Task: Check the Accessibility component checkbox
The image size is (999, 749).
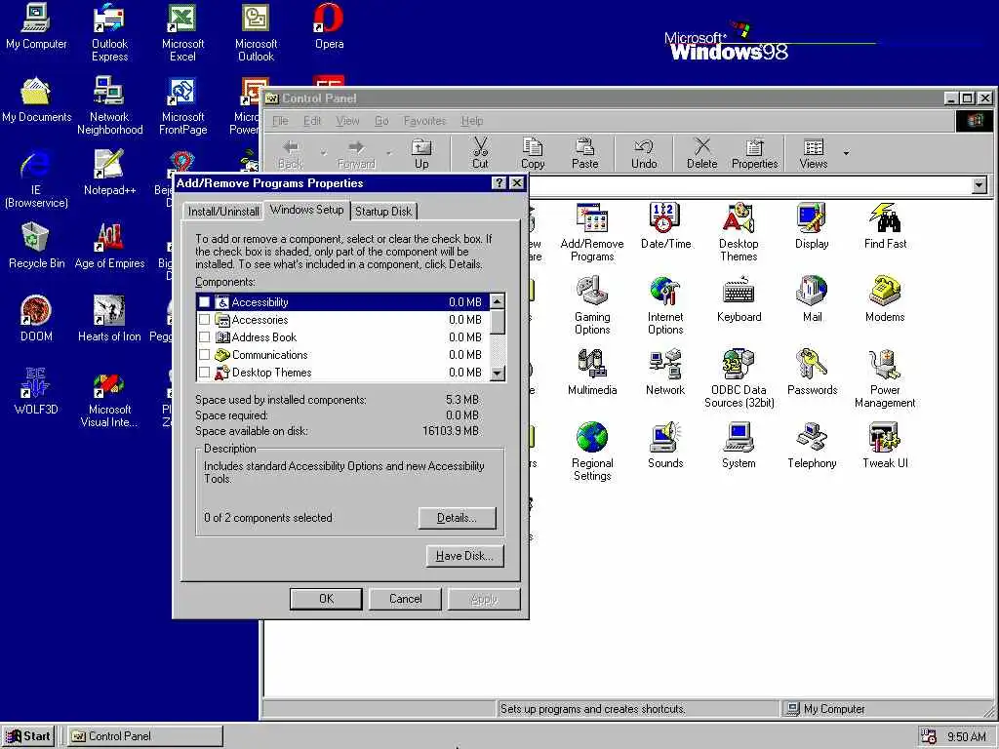Action: point(205,302)
